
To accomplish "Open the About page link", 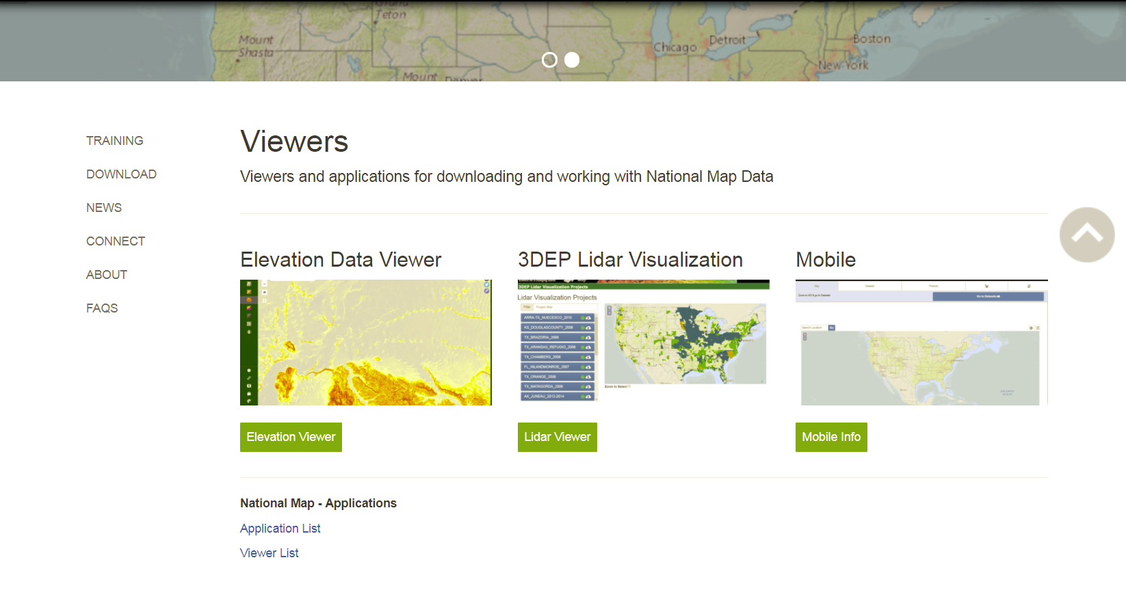I will 107,275.
